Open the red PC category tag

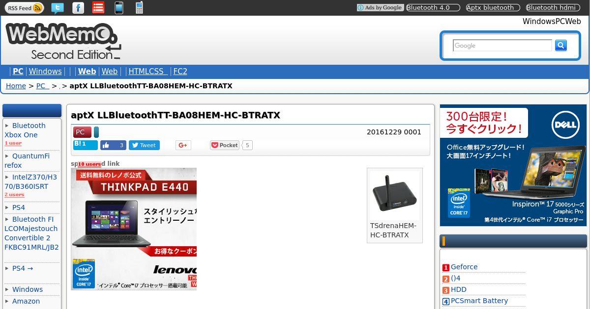tap(82, 132)
